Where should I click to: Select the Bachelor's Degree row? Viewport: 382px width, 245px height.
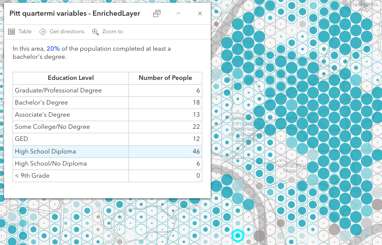pyautogui.click(x=107, y=102)
